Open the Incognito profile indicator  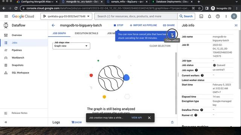coord(221,8)
